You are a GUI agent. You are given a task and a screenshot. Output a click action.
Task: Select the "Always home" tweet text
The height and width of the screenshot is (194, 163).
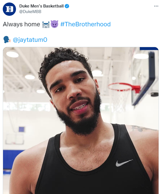(x=22, y=24)
